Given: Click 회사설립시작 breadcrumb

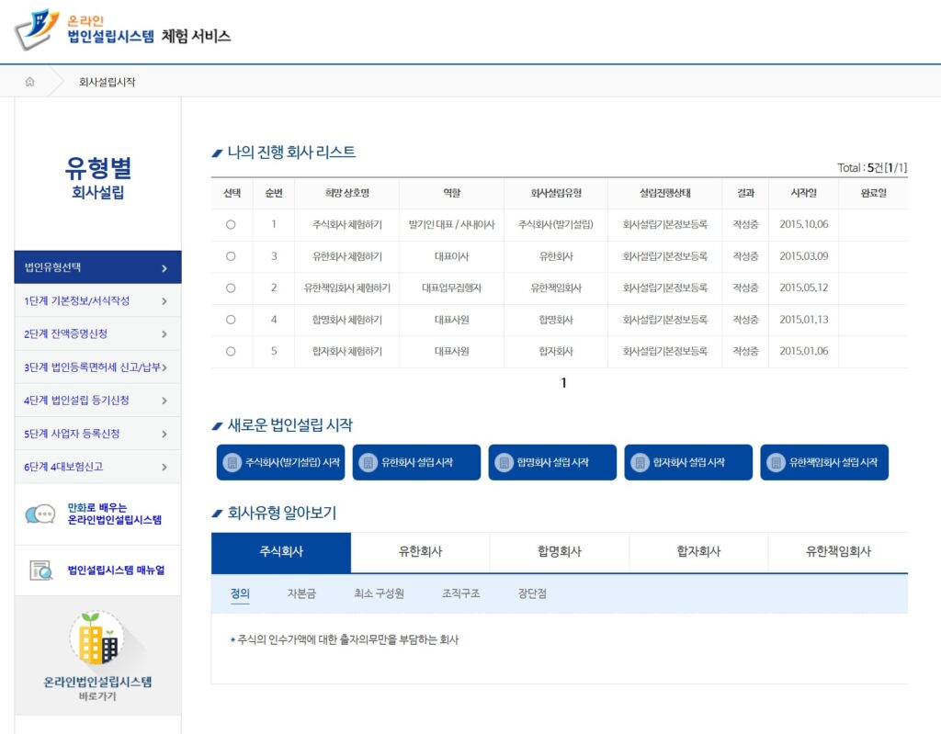Looking at the screenshot, I should 107,83.
